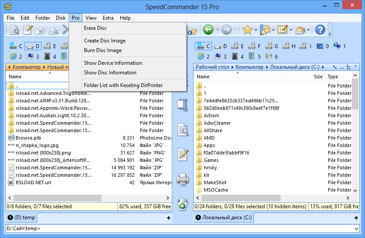The image size is (365, 238).
Task: Open dropdown arrow next to stacked folders icon
Action: [308, 30]
